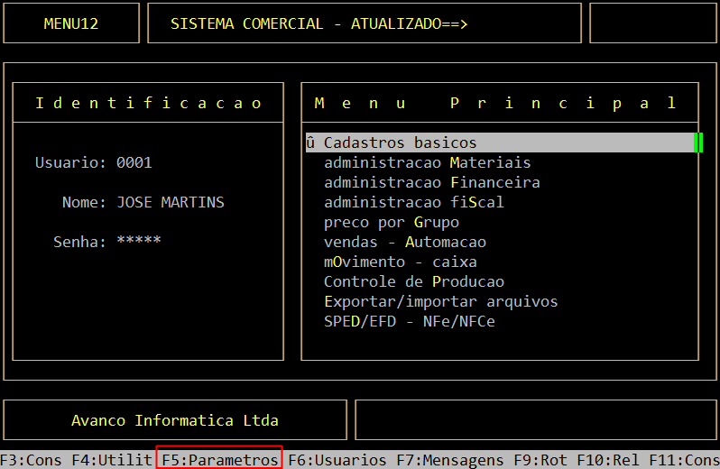Select F7:Mensagens messages shortcut
Screen dimensions: 720x469
[450, 460]
